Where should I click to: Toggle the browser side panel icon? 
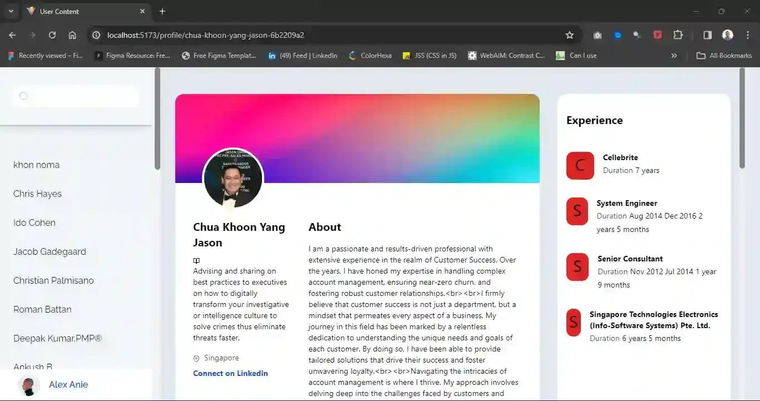(x=707, y=35)
